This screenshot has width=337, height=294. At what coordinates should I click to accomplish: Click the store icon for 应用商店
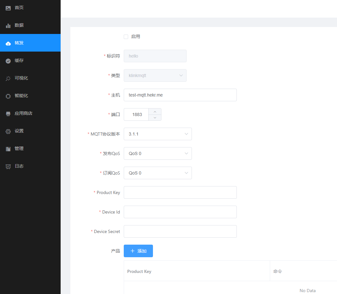[8, 114]
